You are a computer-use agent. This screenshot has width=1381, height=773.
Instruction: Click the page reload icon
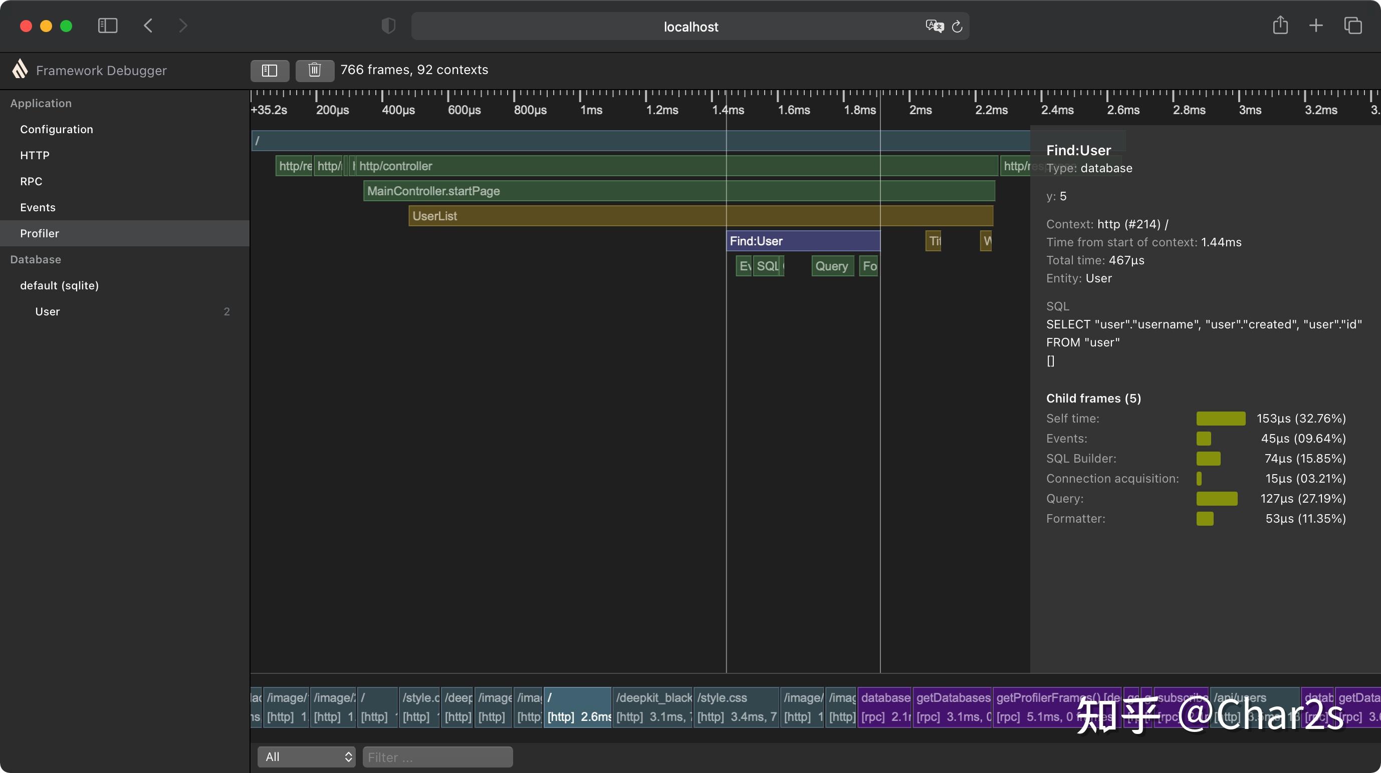(x=957, y=26)
